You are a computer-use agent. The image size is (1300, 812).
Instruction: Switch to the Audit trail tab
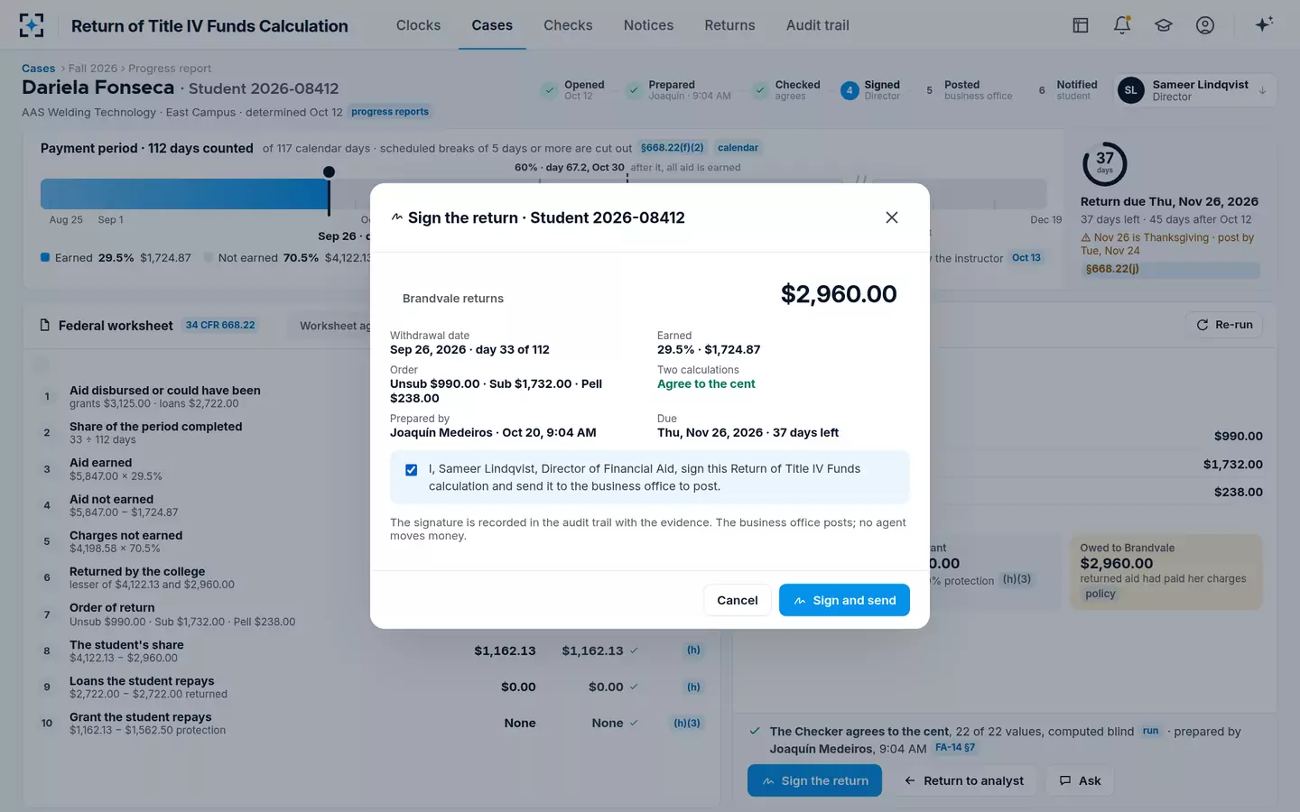pos(817,25)
